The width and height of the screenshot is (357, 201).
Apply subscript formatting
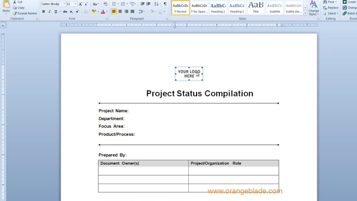(71, 11)
